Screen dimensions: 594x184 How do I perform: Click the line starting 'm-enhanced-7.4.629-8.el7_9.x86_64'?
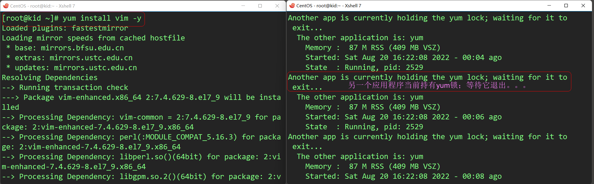(74, 167)
